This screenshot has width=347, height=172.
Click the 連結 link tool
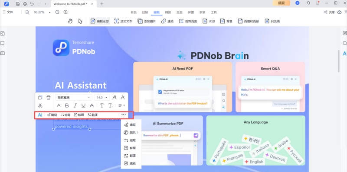tap(167, 21)
